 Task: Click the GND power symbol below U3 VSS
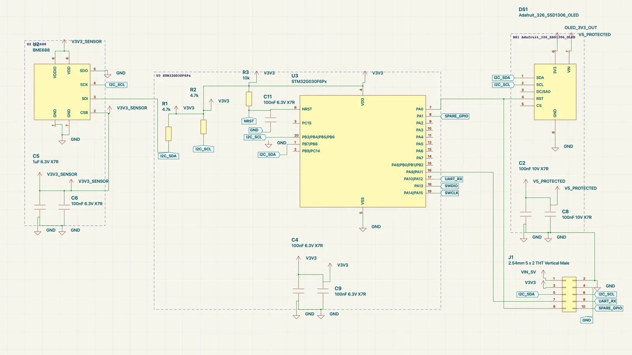[363, 228]
